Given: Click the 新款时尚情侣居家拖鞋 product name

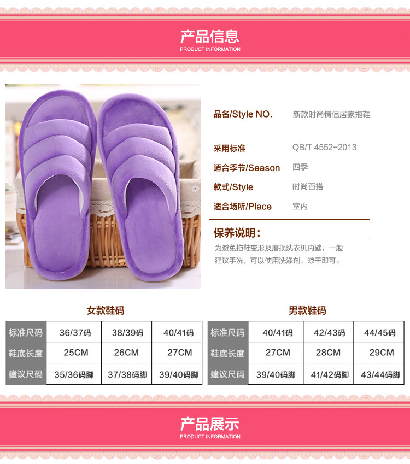Looking at the screenshot, I should point(331,114).
